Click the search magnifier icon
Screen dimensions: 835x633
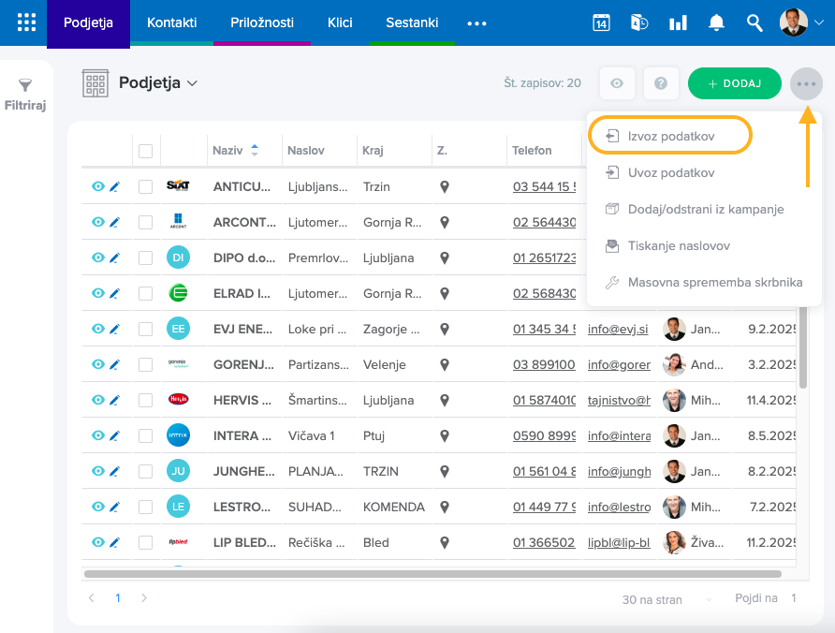click(754, 22)
